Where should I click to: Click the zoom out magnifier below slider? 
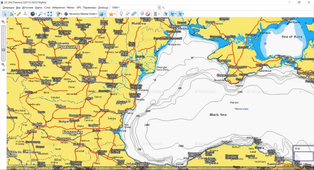pos(3,64)
